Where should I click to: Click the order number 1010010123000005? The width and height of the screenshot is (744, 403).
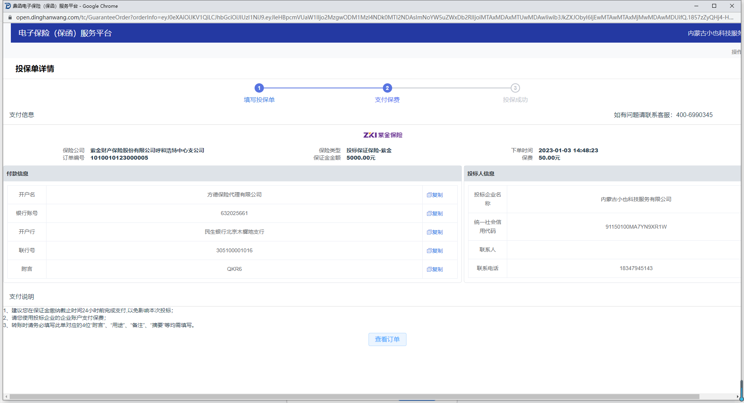(x=119, y=158)
